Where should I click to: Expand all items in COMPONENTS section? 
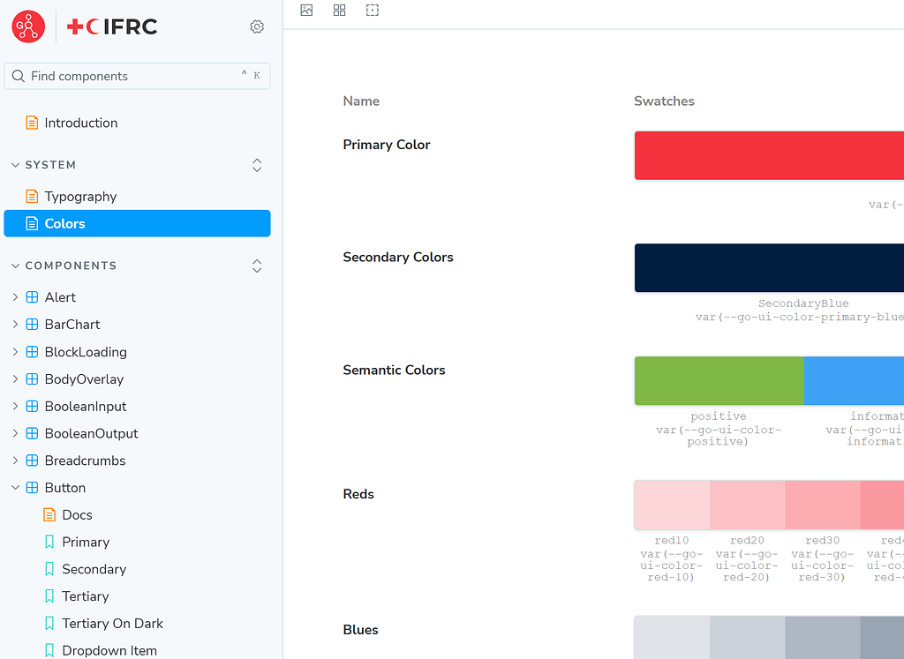pos(257,266)
